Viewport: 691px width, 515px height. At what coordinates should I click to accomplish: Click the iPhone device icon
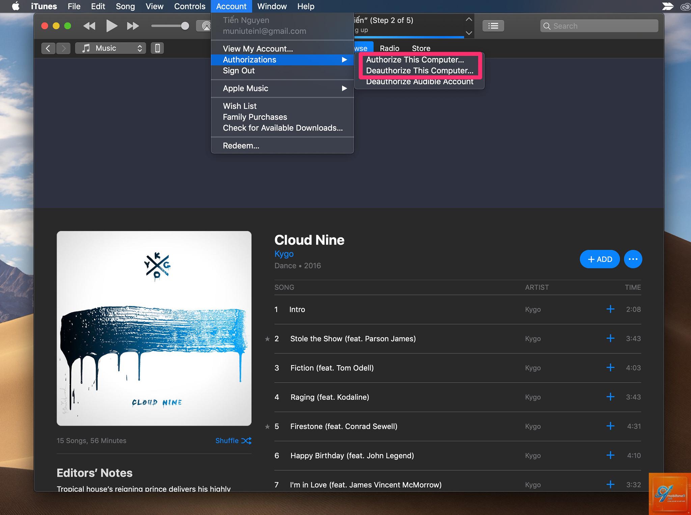[x=157, y=48]
